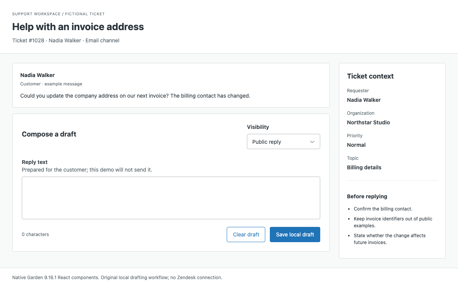Click the hint "Prepared for the customer" text

[x=87, y=170]
